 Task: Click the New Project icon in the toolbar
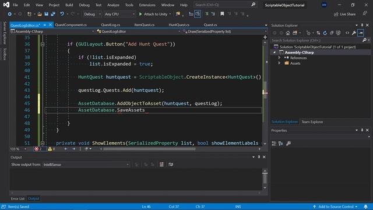[29, 14]
